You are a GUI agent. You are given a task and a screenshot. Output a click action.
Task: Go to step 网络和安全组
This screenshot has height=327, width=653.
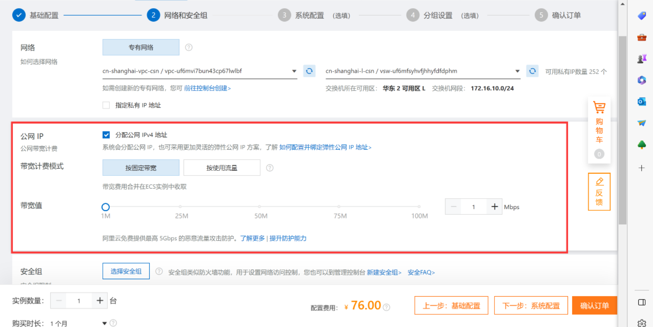click(x=186, y=15)
